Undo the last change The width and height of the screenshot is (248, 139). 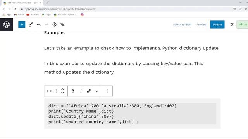(x=39, y=25)
